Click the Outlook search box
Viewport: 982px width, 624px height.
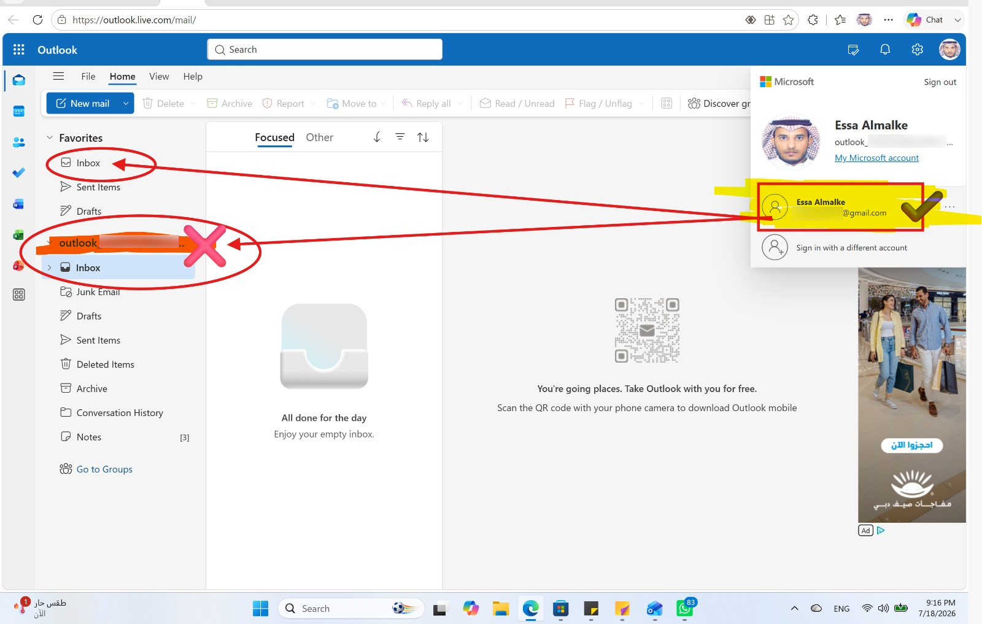tap(325, 50)
